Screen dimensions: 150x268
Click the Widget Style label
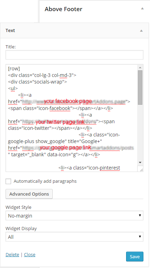tap(18, 207)
